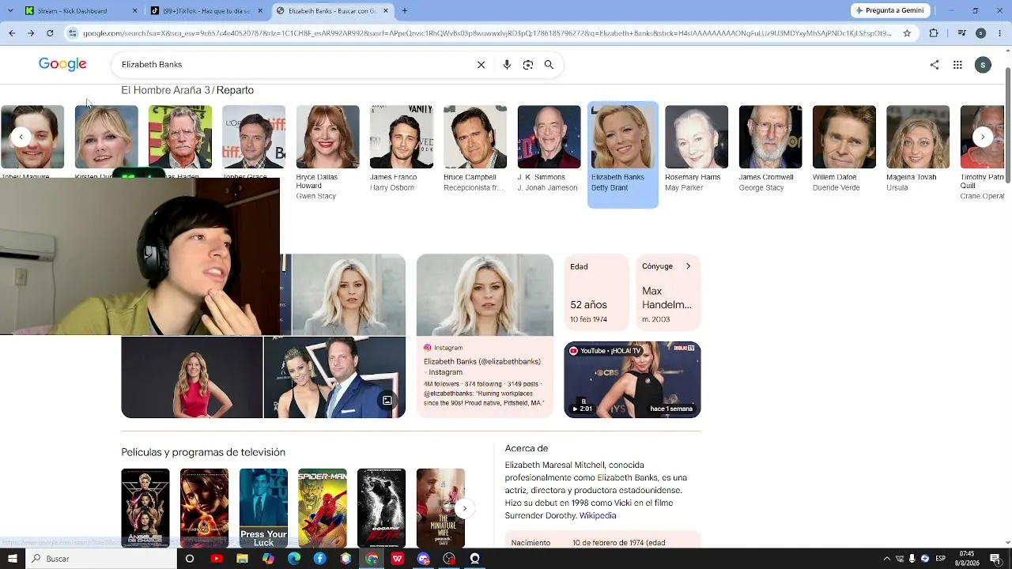Image resolution: width=1012 pixels, height=569 pixels.
Task: Open Google Chrome from the taskbar
Action: pos(372,559)
